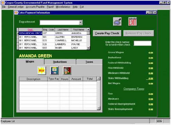
Task: Click the yellow NEW wage entry icon
Action: tap(41, 71)
